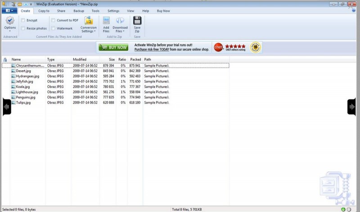
Task: Click the Koala.jpg file icon
Action: pyautogui.click(x=13, y=86)
